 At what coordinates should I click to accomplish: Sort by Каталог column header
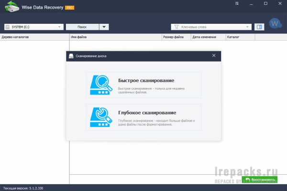point(240,37)
